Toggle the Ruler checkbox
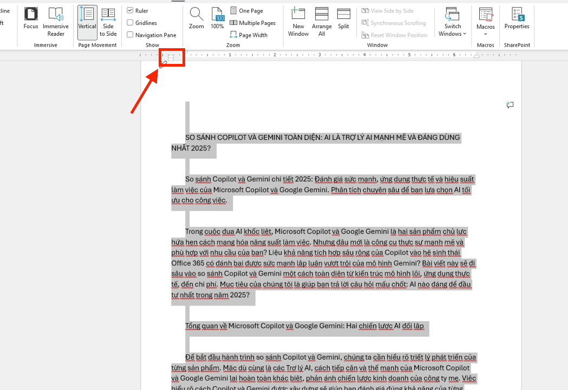568x390 pixels. [x=130, y=10]
